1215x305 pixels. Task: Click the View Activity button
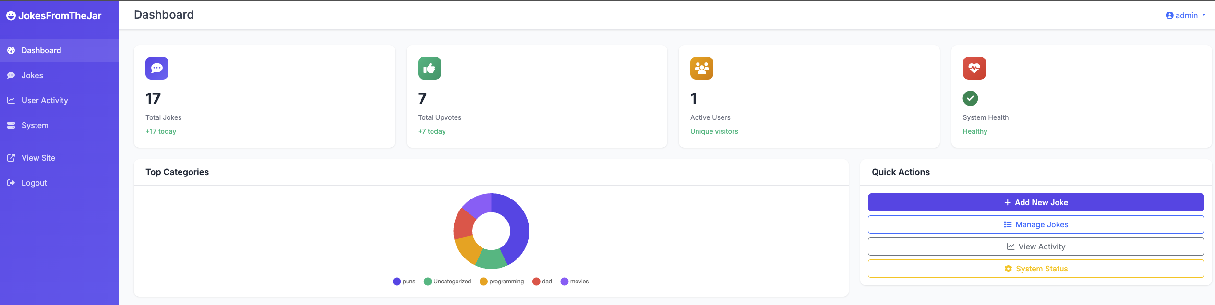(x=1036, y=246)
